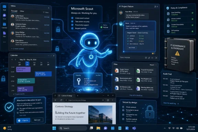Viewport: 198px width, 132px height.
Task: Send the message in Project Falcon chat
Action: pyautogui.click(x=156, y=58)
